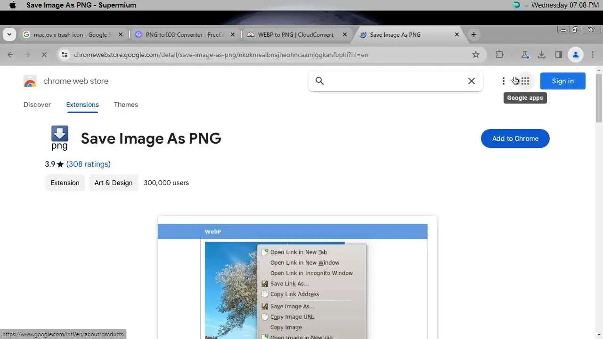Click the Save Image As PNG heading
Screen dimensions: 603x339
click(x=151, y=138)
